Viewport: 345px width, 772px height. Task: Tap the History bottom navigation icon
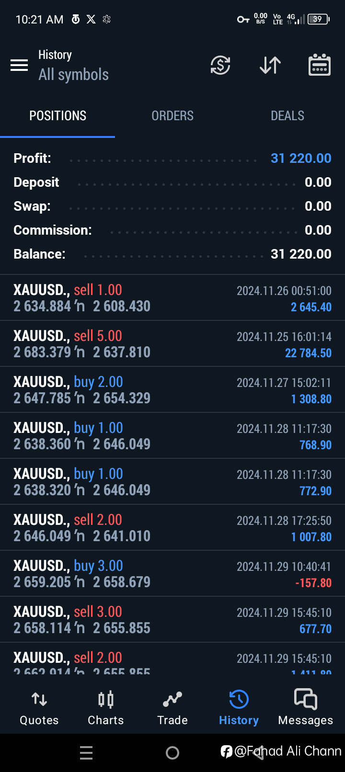point(239,708)
